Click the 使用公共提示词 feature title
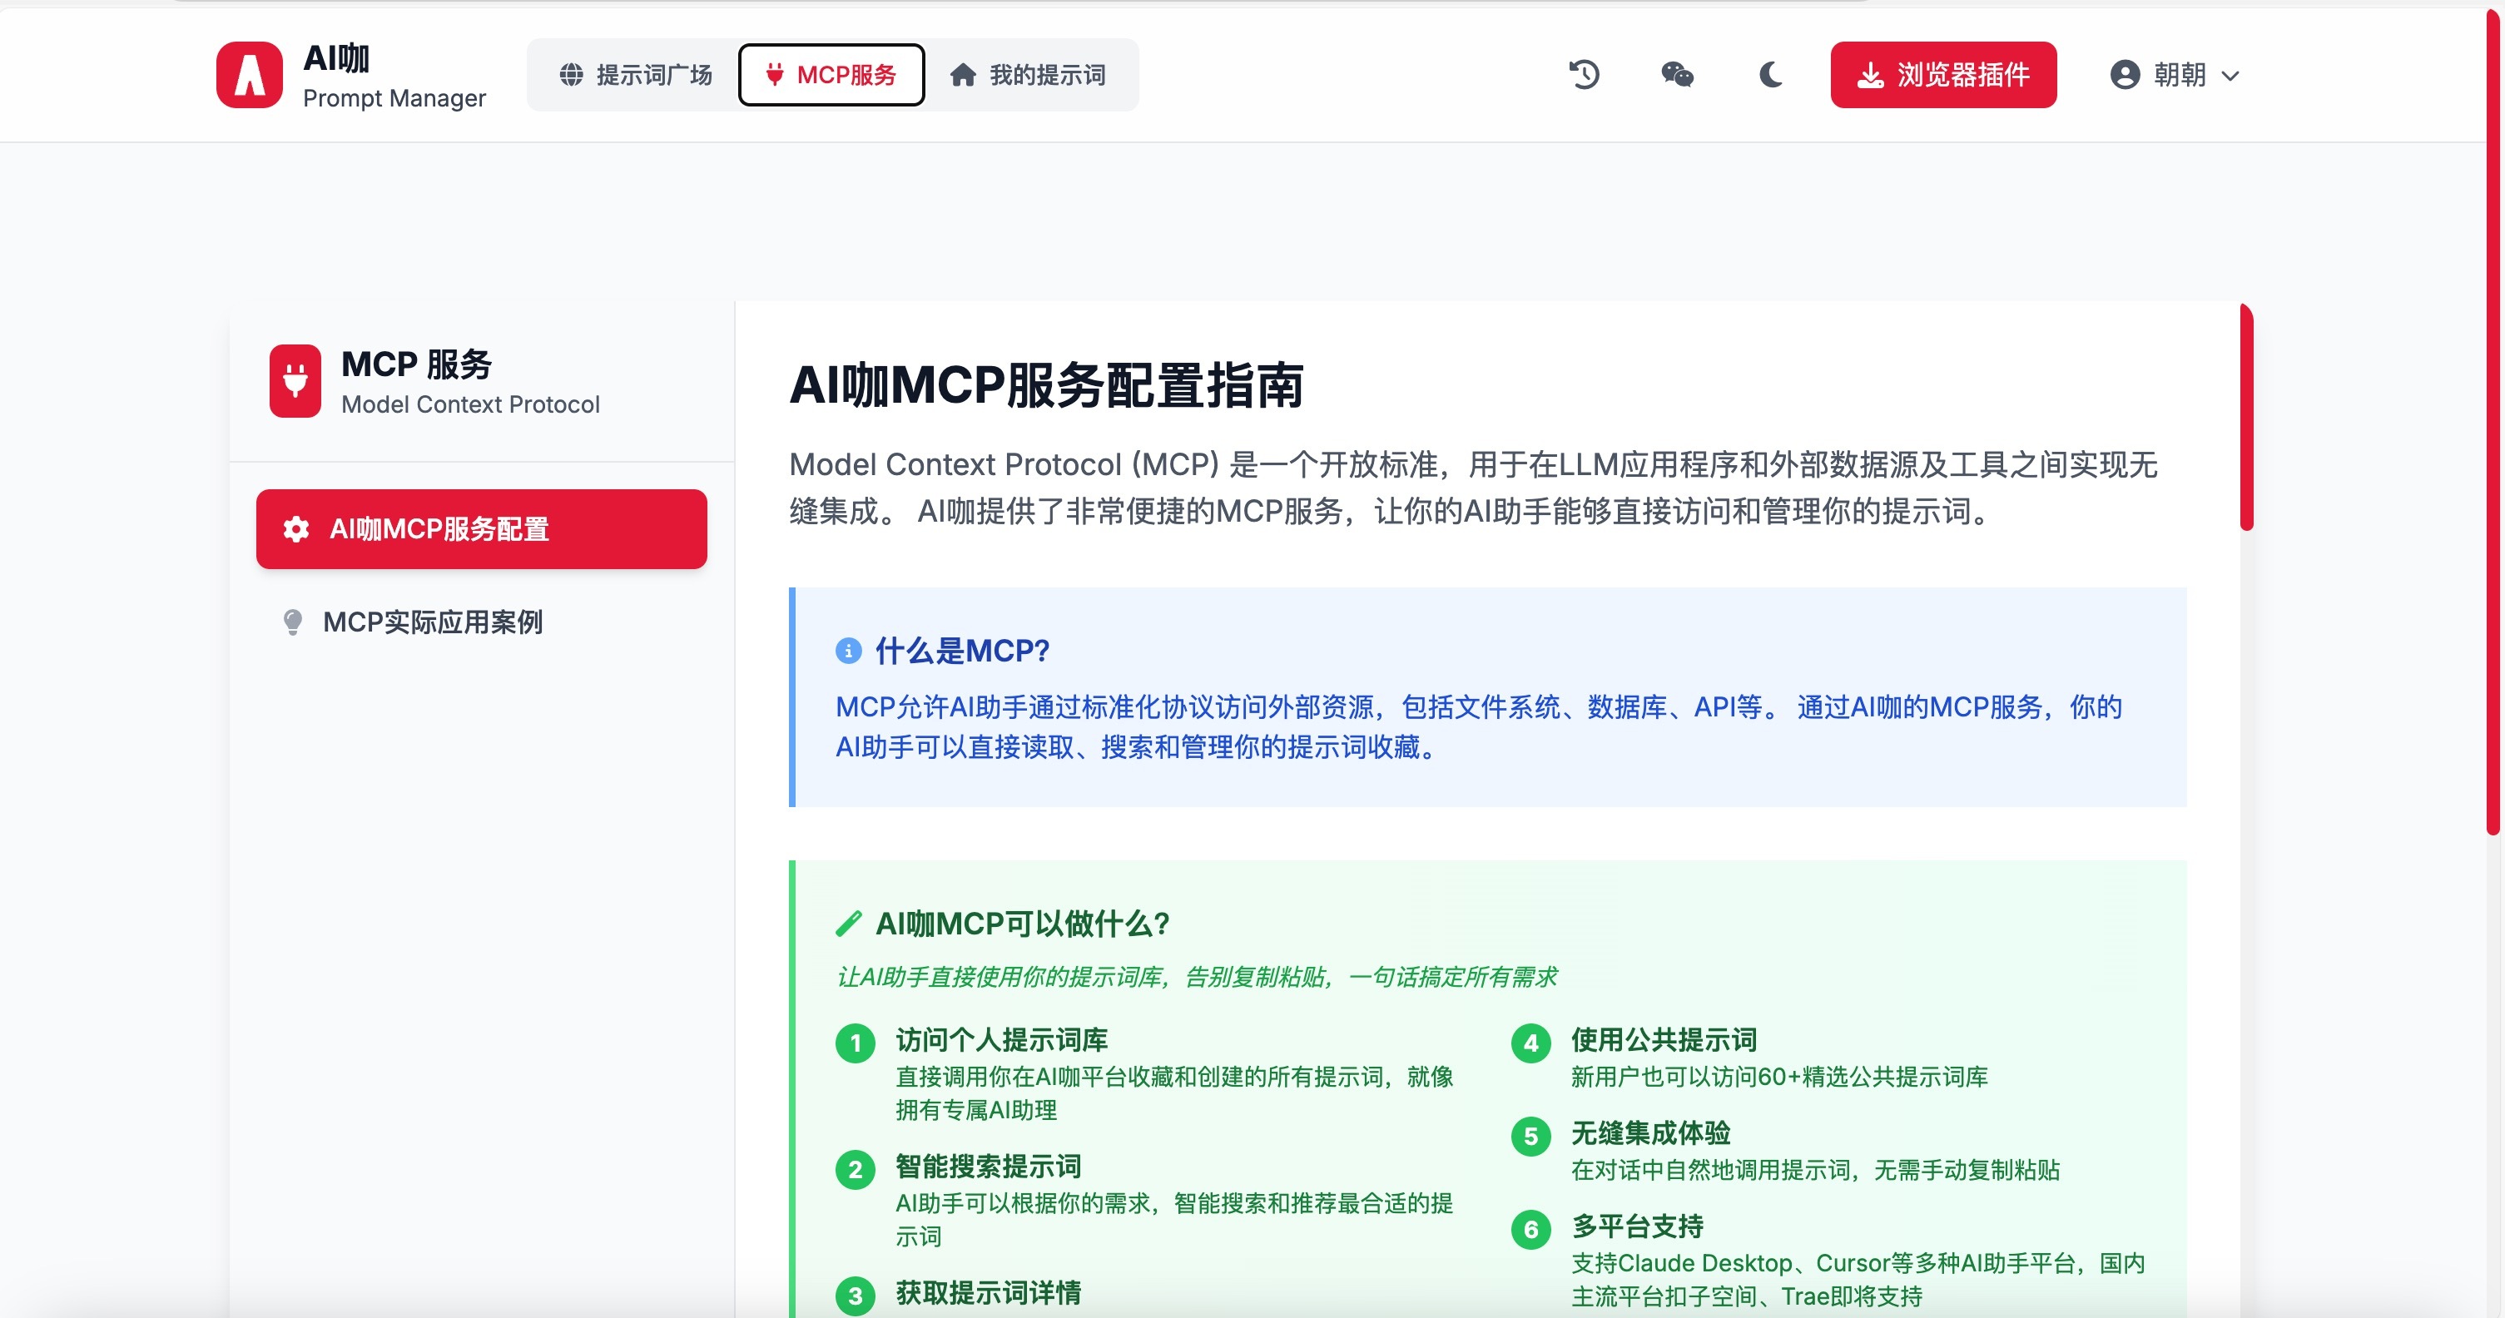The height and width of the screenshot is (1318, 2505). (1664, 1040)
